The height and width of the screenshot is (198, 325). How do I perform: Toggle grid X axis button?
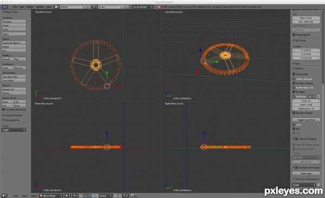tap(310, 96)
